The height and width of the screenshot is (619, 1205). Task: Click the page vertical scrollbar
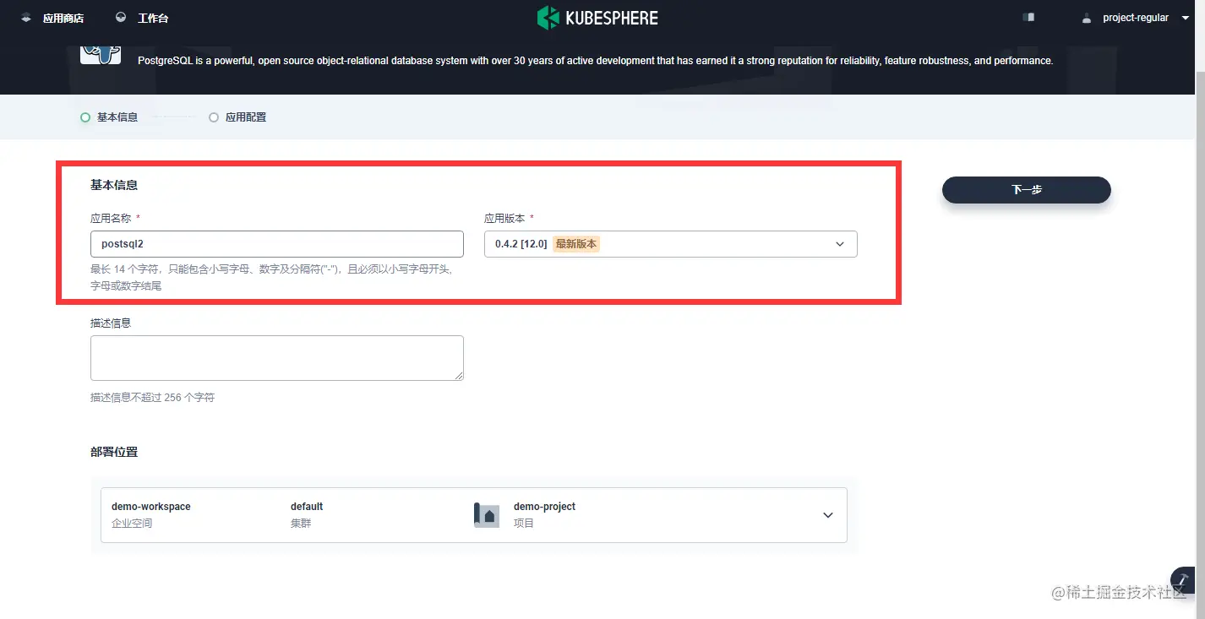tap(1200, 345)
